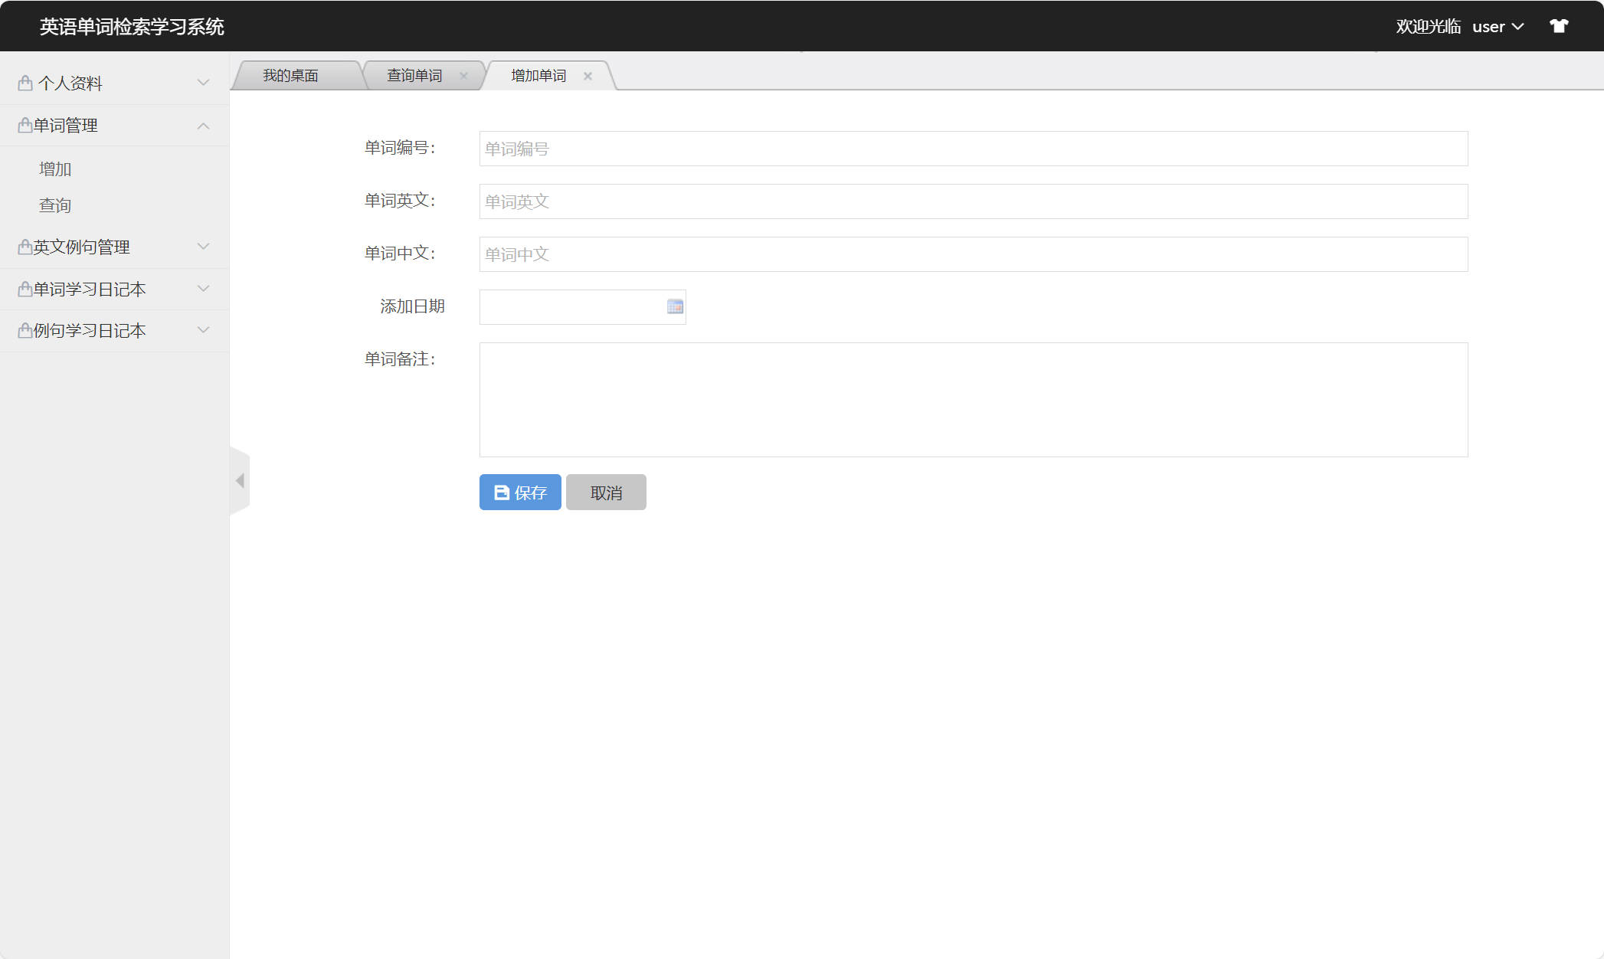Focus the 单词英文 input field

[973, 201]
